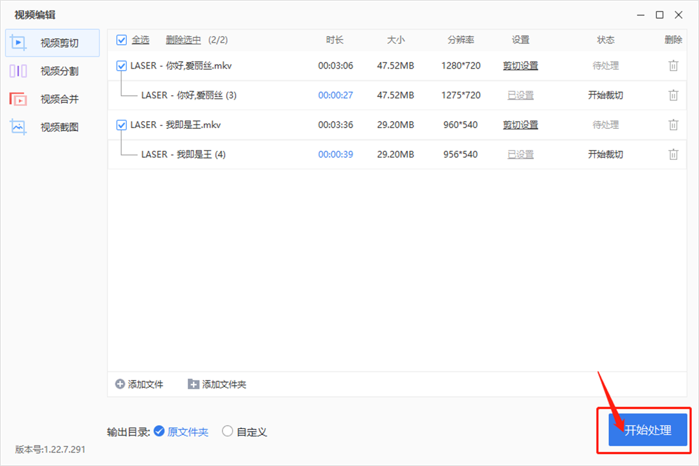Click the 添加文件 plus icon
699x466 pixels.
(x=120, y=384)
